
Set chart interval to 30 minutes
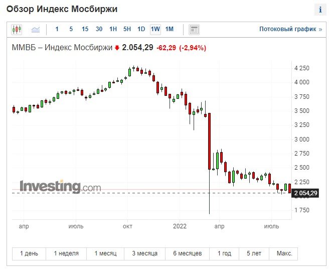pos(99,29)
